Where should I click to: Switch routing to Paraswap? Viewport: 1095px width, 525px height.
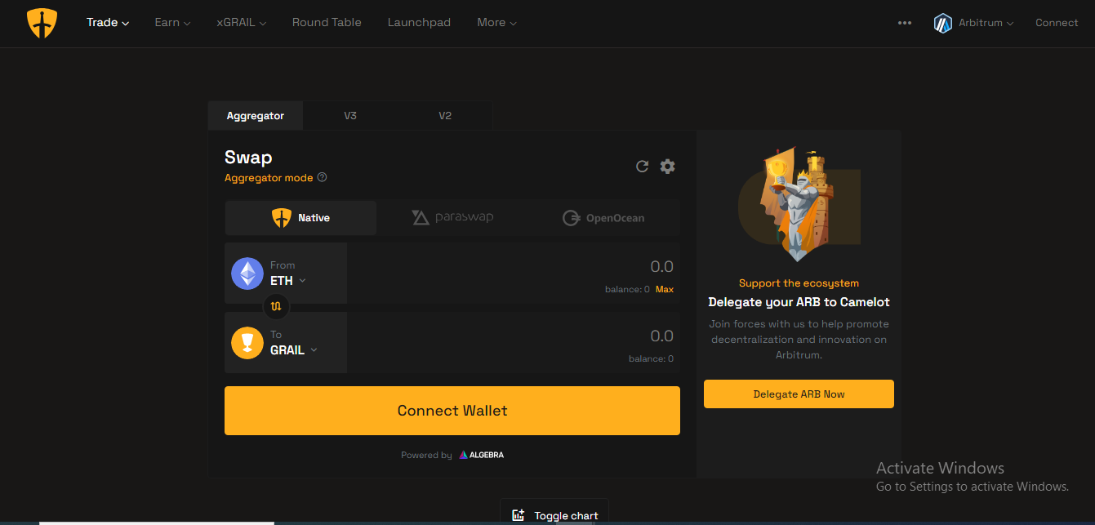click(x=452, y=218)
